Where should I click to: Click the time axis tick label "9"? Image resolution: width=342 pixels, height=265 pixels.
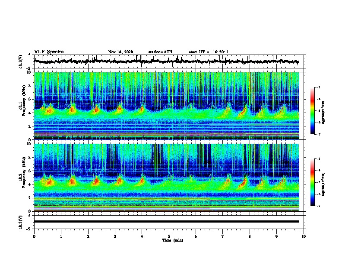(x=276, y=236)
